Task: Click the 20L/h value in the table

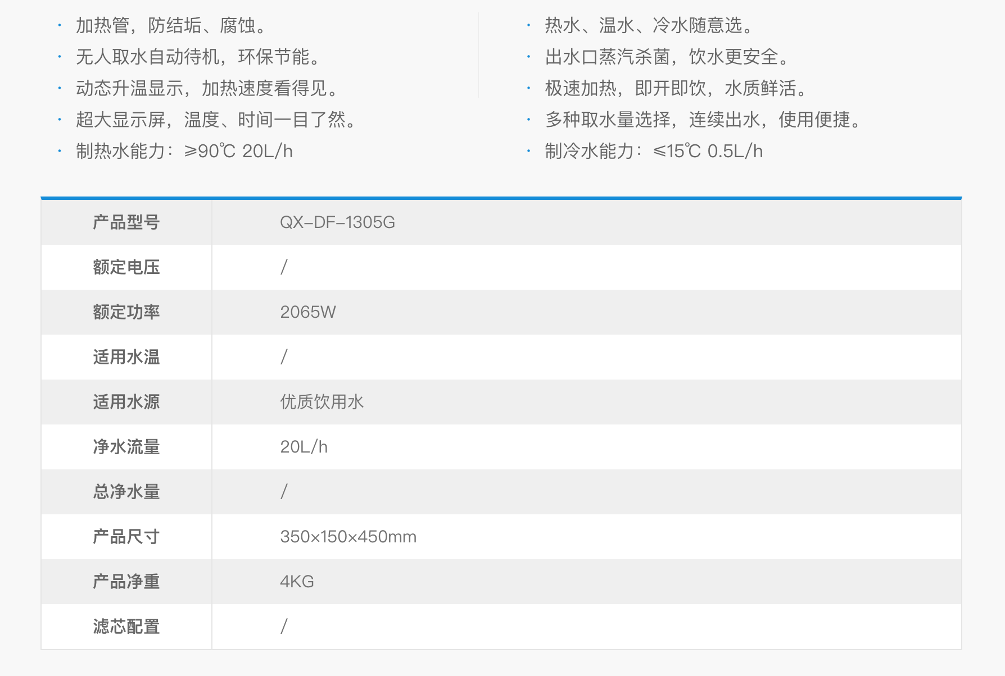Action: tap(304, 447)
